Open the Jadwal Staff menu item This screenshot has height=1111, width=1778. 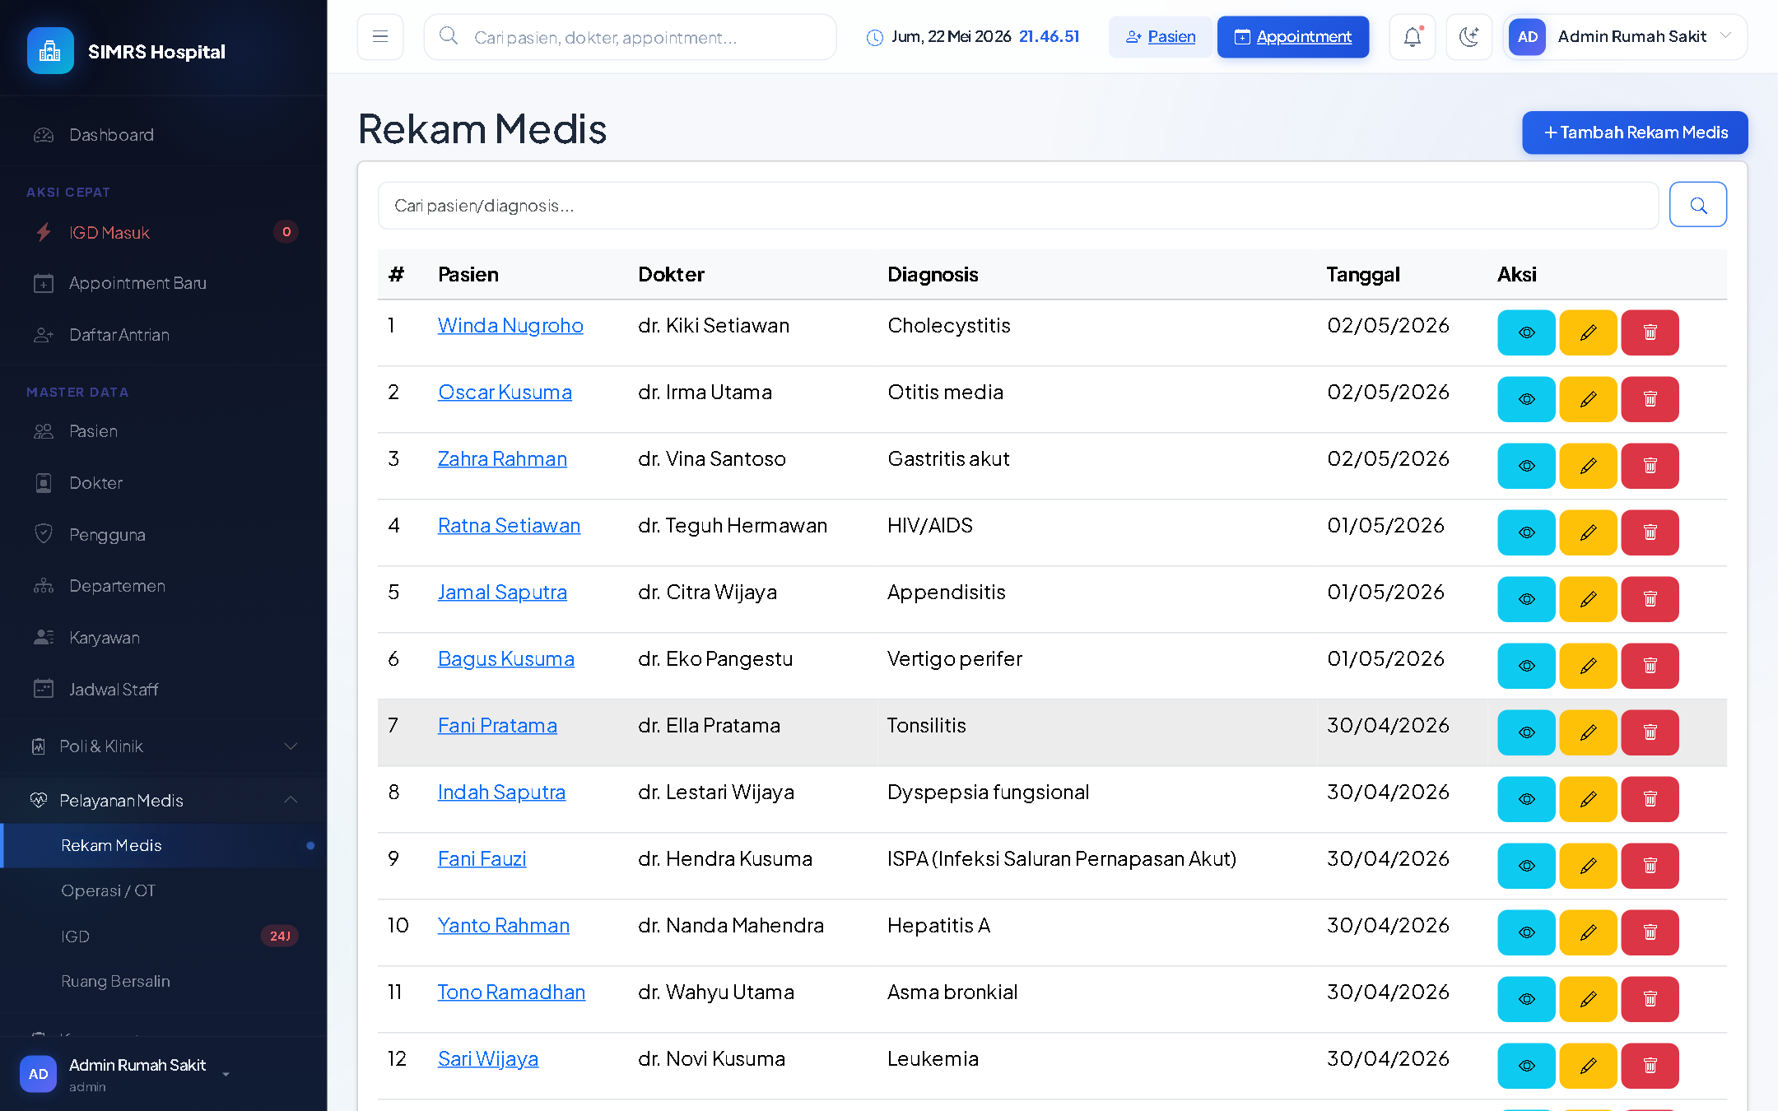[164, 690]
